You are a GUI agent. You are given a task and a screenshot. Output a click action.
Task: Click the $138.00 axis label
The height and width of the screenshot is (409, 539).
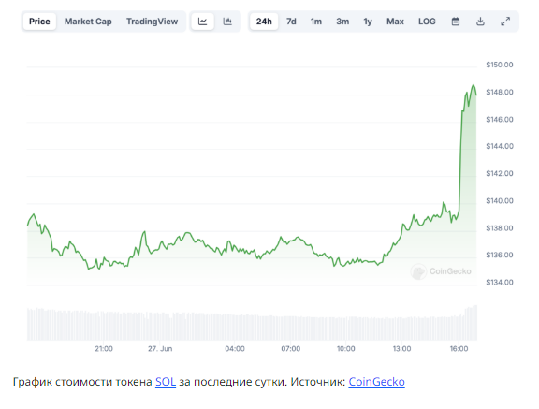[500, 227]
